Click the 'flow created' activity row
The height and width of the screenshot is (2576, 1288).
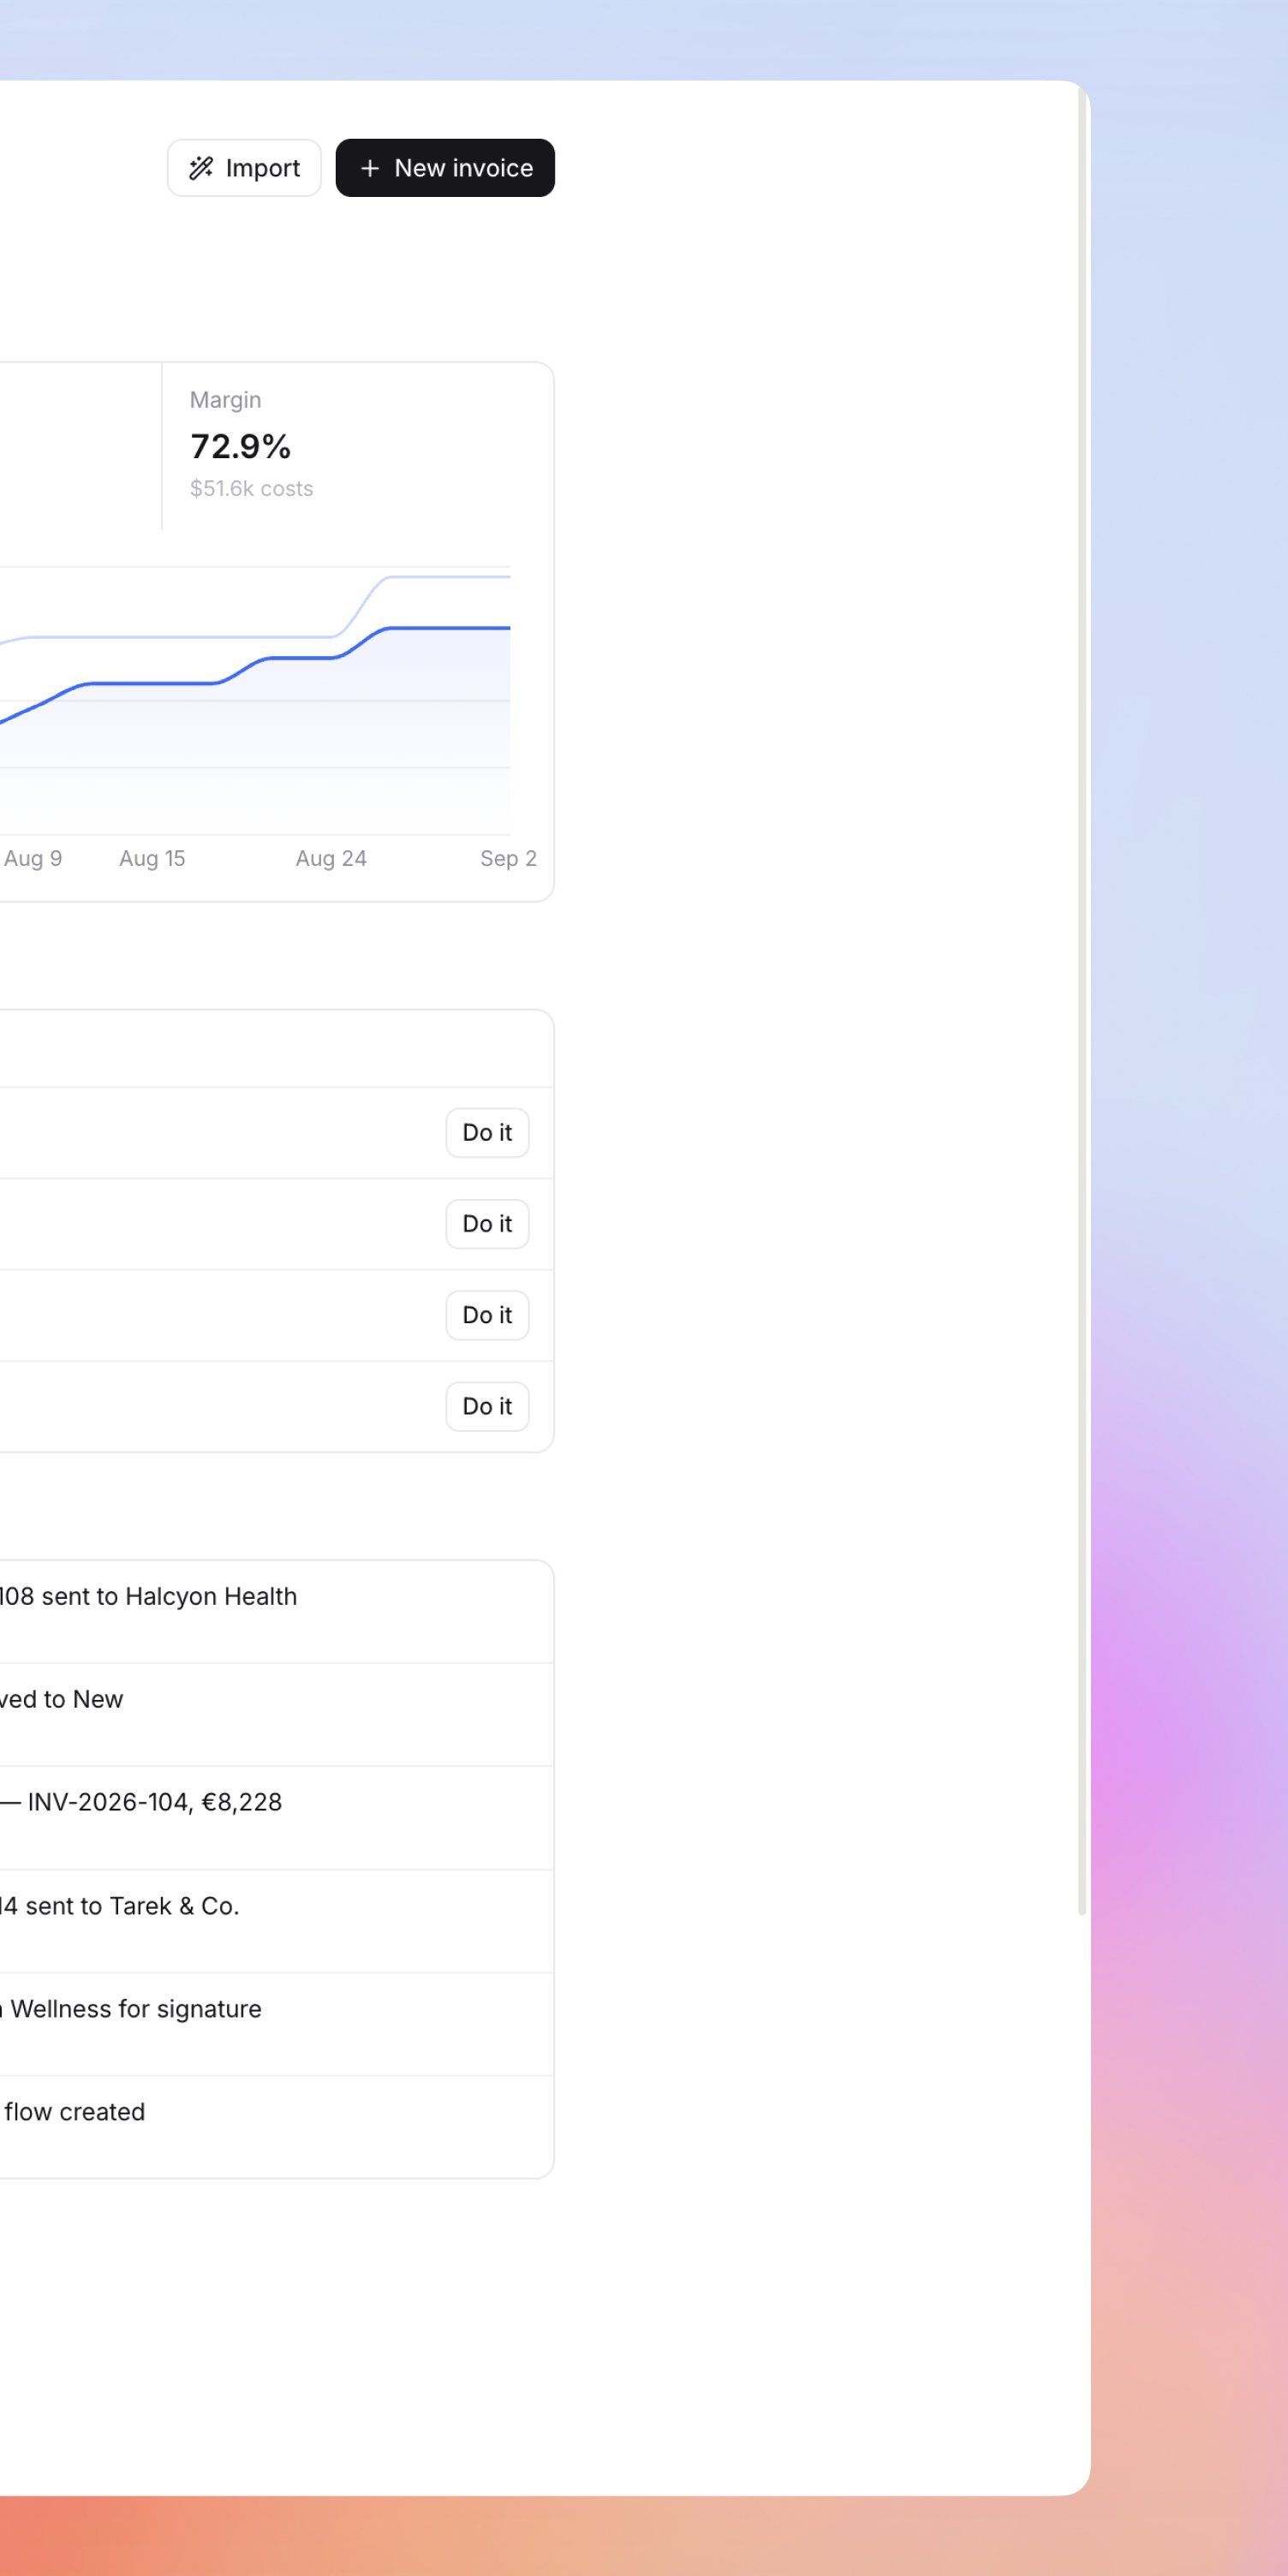[x=276, y=2127]
